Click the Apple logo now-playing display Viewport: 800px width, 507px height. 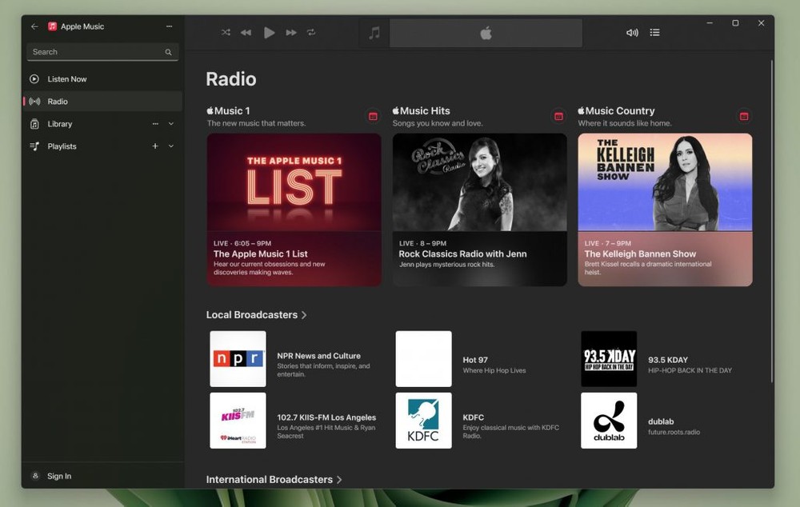pyautogui.click(x=486, y=33)
